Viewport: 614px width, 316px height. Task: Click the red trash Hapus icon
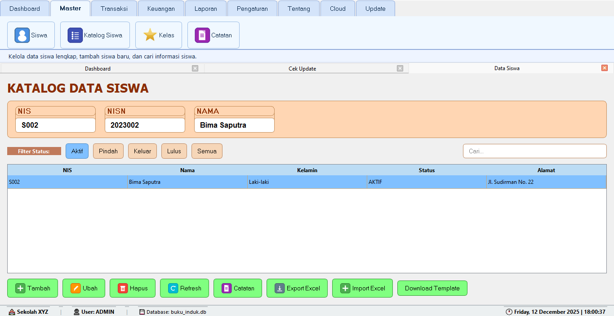click(x=123, y=288)
